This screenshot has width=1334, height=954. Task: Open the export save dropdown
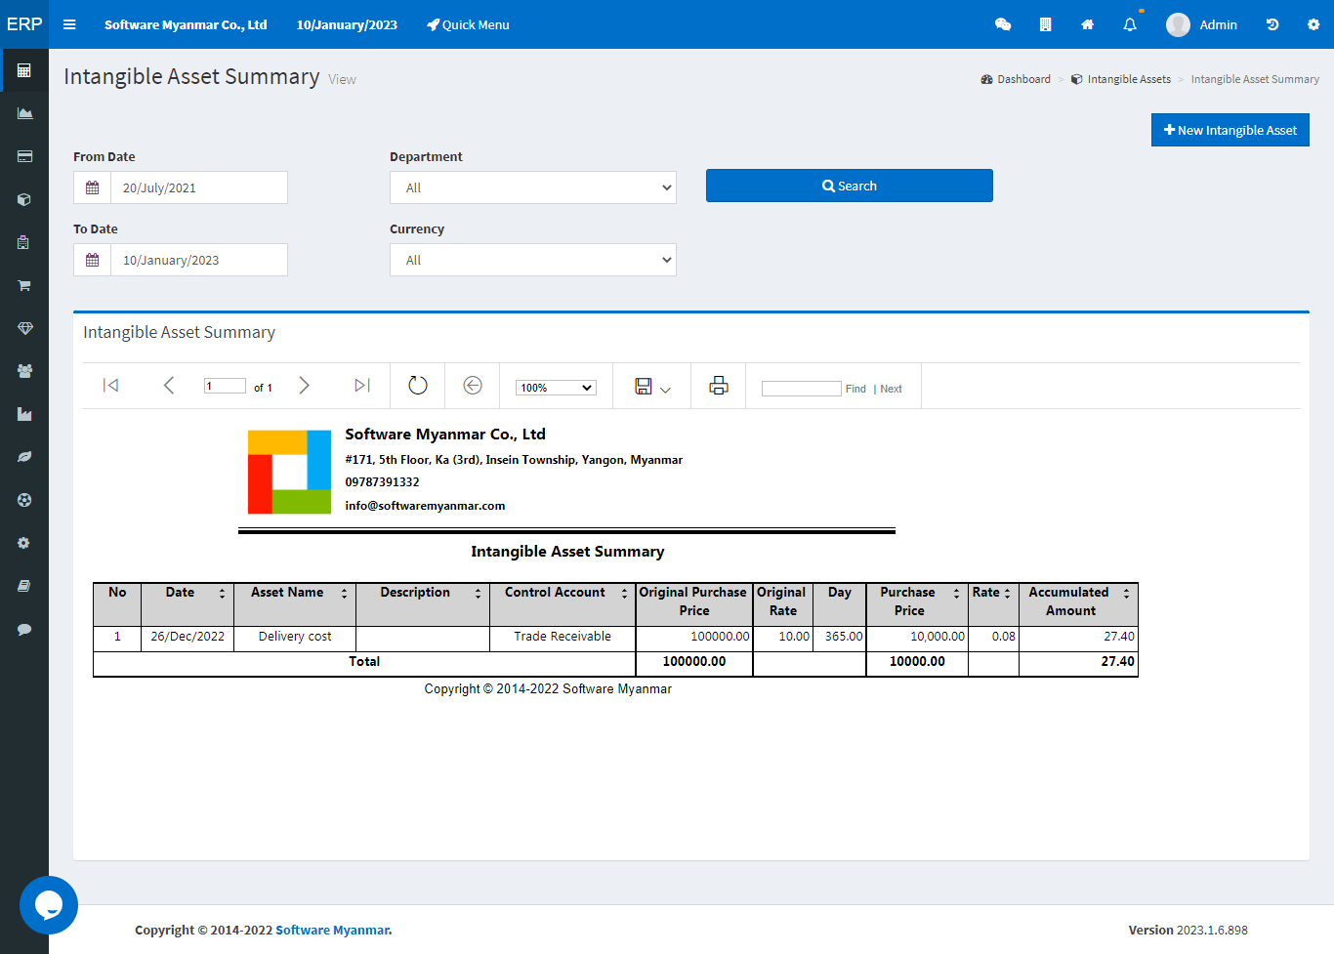tap(652, 387)
